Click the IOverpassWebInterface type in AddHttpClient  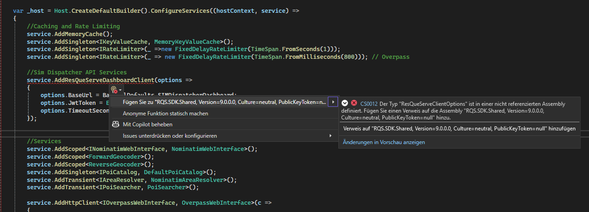pyautogui.click(x=138, y=203)
